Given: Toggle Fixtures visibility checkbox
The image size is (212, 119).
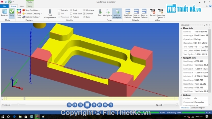Looking at the screenshot, I should 71,17.
